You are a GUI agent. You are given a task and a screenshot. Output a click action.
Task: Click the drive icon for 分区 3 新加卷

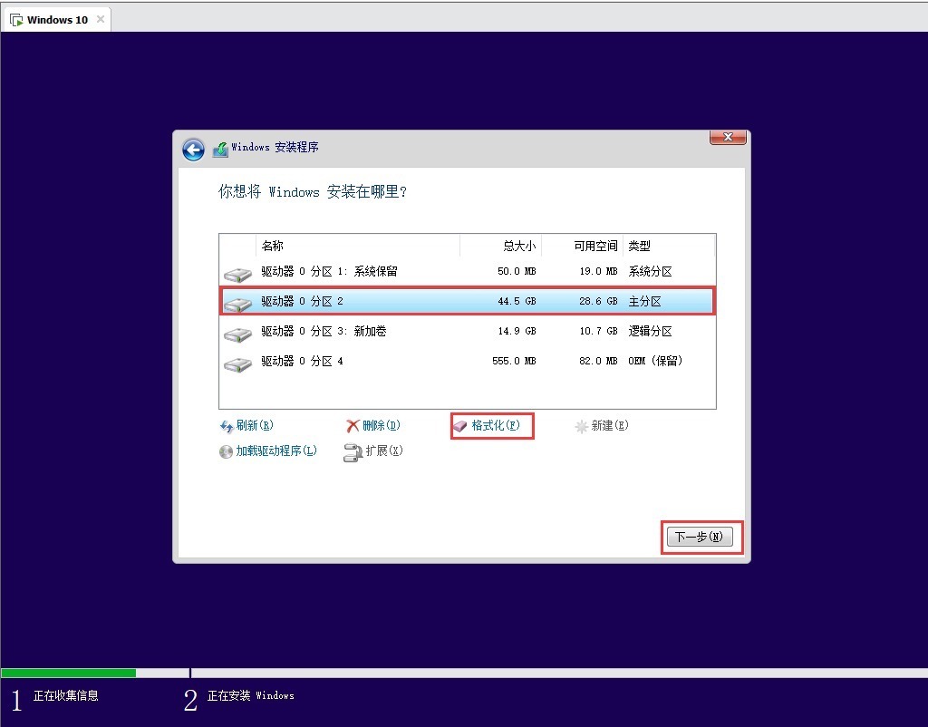(x=237, y=334)
